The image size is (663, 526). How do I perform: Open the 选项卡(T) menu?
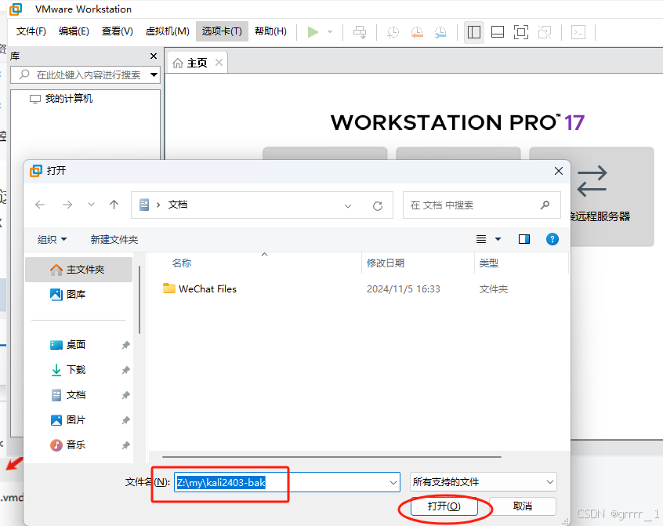pyautogui.click(x=222, y=31)
